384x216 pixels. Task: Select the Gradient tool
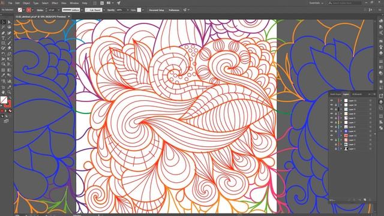pyautogui.click(x=9, y=70)
